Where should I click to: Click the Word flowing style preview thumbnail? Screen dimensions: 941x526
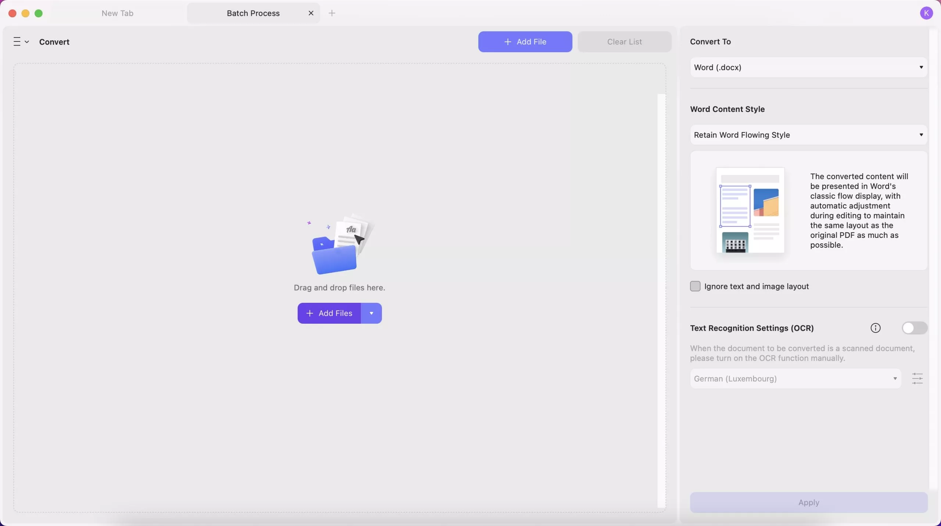[750, 210]
